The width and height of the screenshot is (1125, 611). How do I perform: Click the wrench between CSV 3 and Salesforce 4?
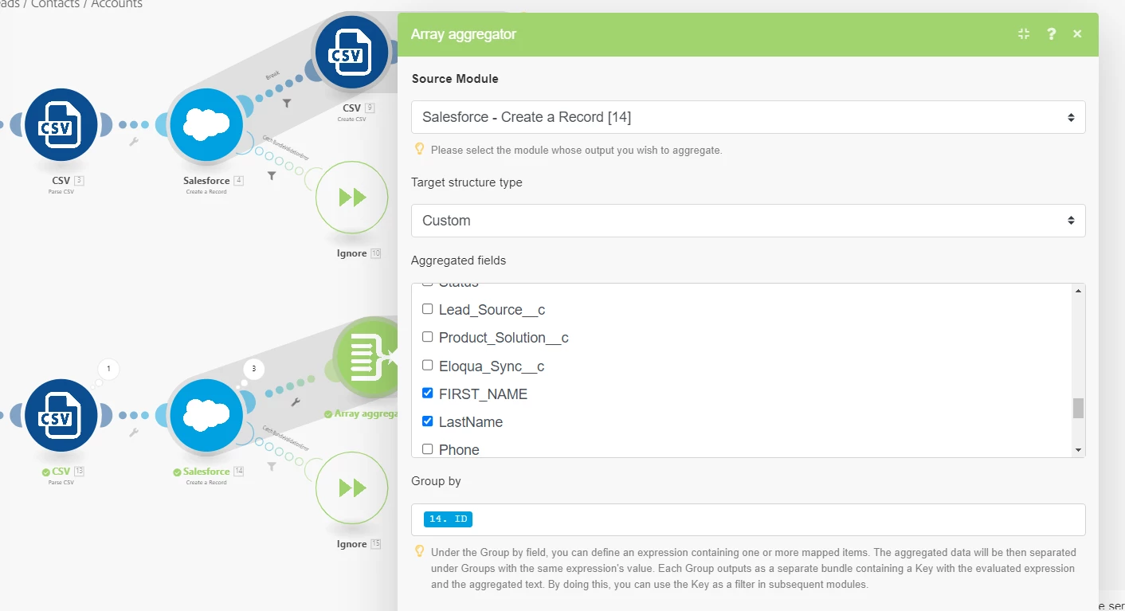[x=134, y=142]
